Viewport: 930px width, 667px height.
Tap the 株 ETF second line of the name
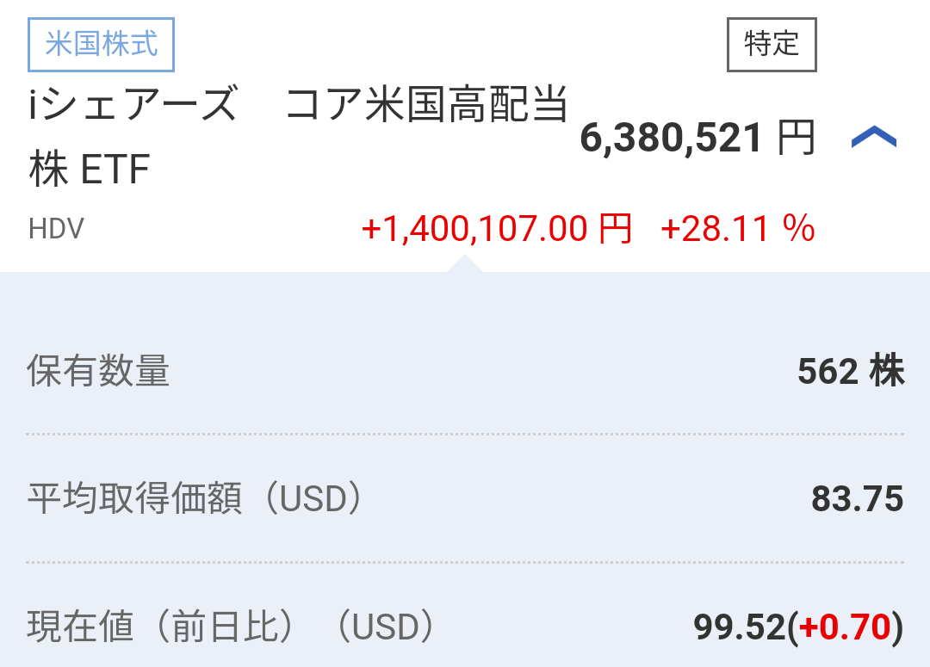click(x=89, y=170)
